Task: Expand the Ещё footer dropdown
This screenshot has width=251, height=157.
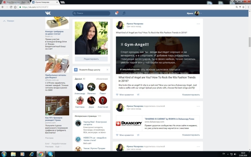Action: [x=58, y=147]
